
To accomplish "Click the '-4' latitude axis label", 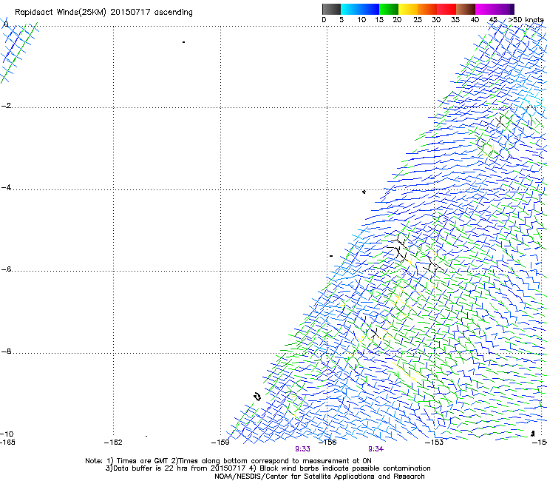I will (6, 187).
